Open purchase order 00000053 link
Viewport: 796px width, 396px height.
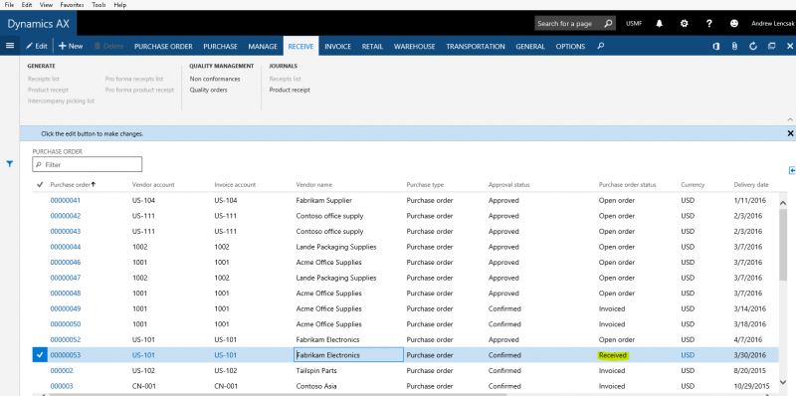[65, 355]
